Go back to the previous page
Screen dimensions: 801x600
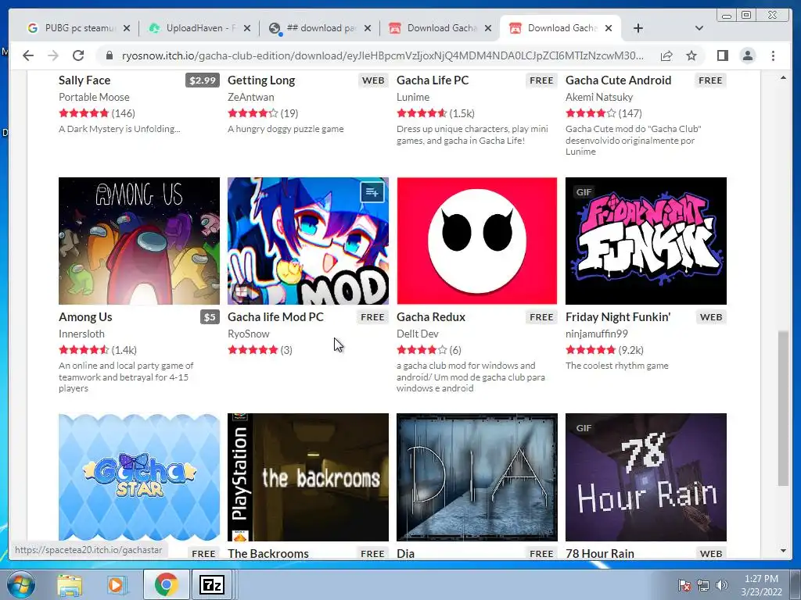pyautogui.click(x=28, y=55)
